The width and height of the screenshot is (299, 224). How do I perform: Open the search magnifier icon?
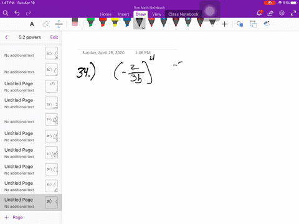tap(6, 13)
